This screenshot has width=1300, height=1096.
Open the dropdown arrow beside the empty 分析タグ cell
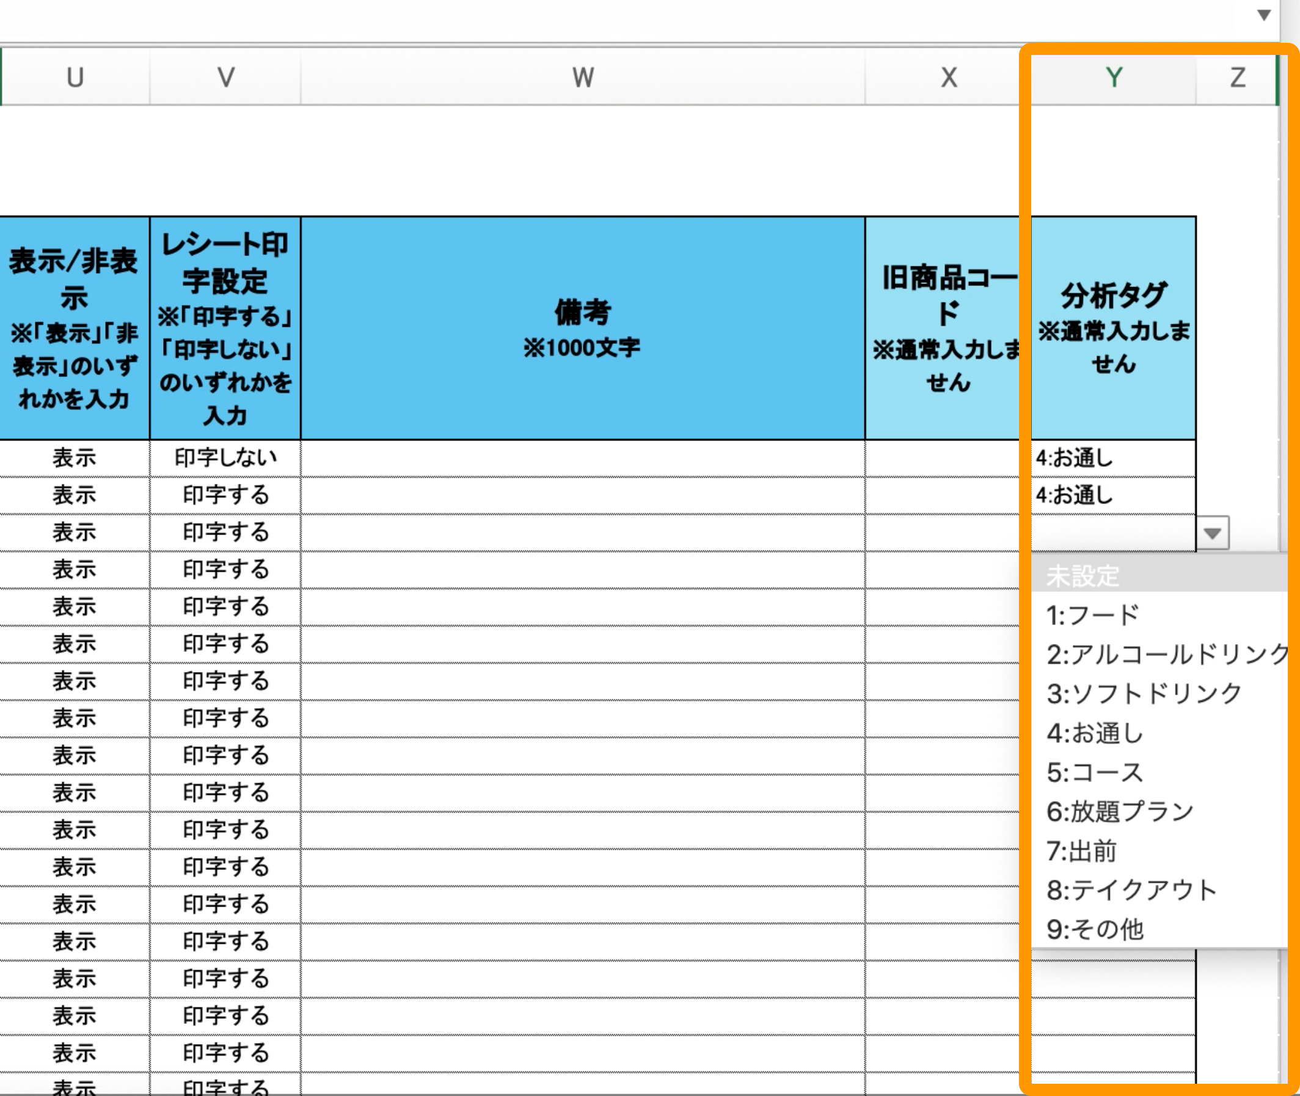click(1213, 533)
